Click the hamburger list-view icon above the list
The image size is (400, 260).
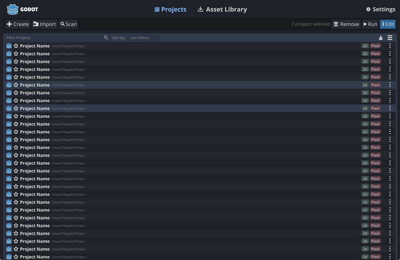(x=390, y=38)
